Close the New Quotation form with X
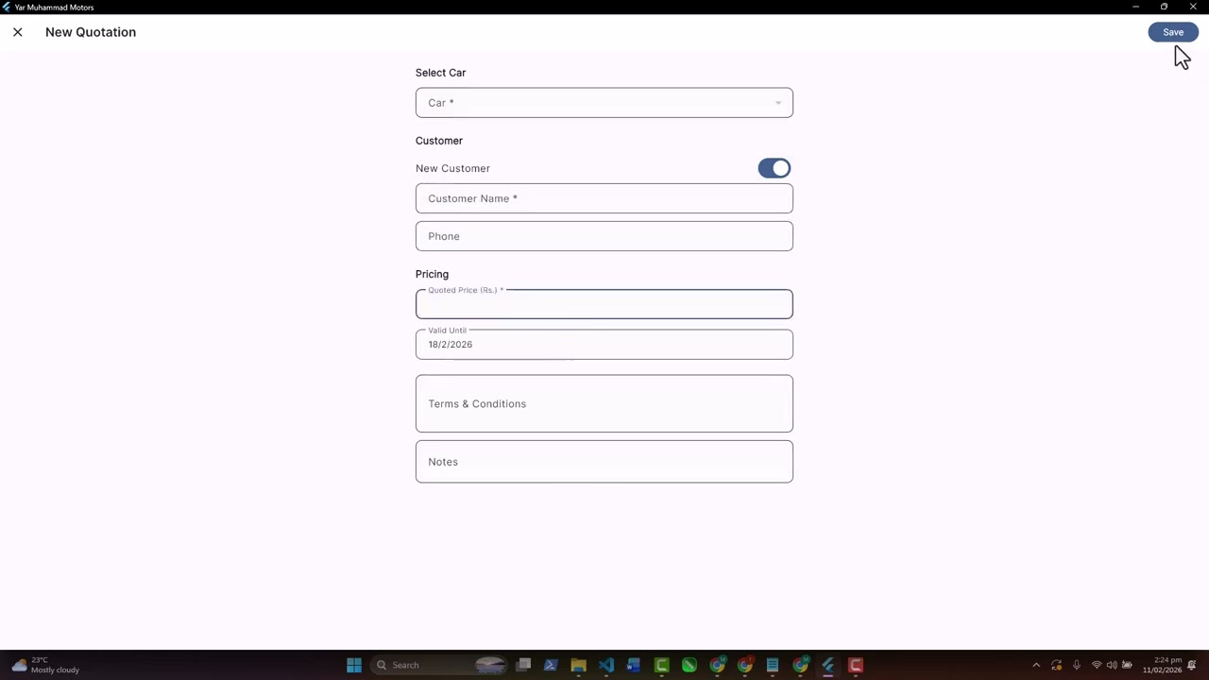This screenshot has height=680, width=1209. click(17, 32)
